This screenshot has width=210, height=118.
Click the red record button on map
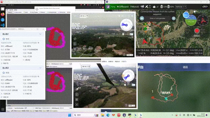(197, 31)
